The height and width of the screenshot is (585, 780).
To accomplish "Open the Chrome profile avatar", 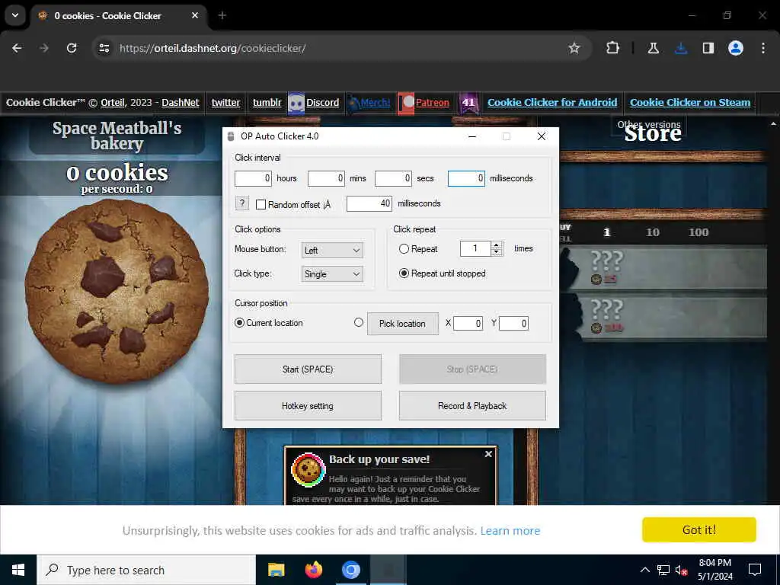I will (736, 48).
